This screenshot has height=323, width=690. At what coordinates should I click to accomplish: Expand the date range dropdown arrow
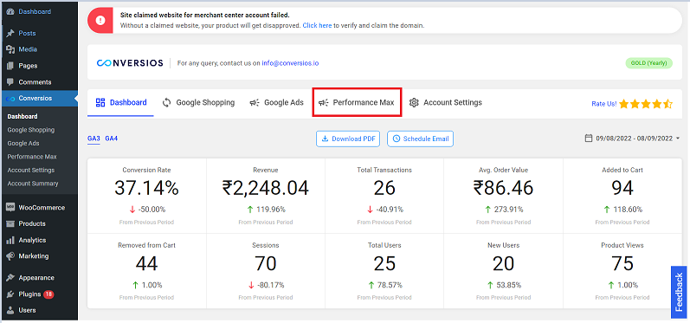tap(678, 139)
